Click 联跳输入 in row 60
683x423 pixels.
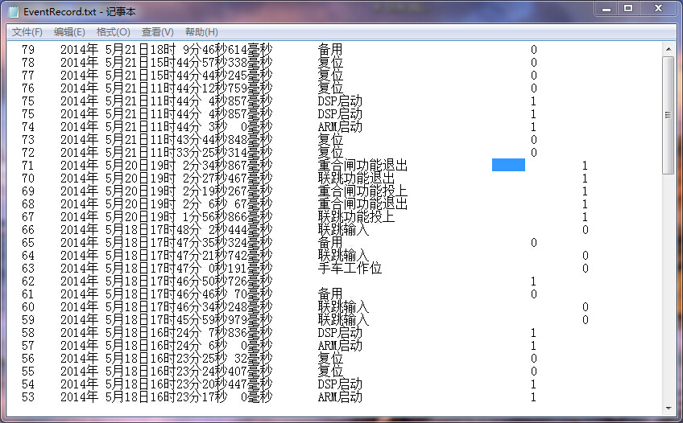click(x=343, y=307)
